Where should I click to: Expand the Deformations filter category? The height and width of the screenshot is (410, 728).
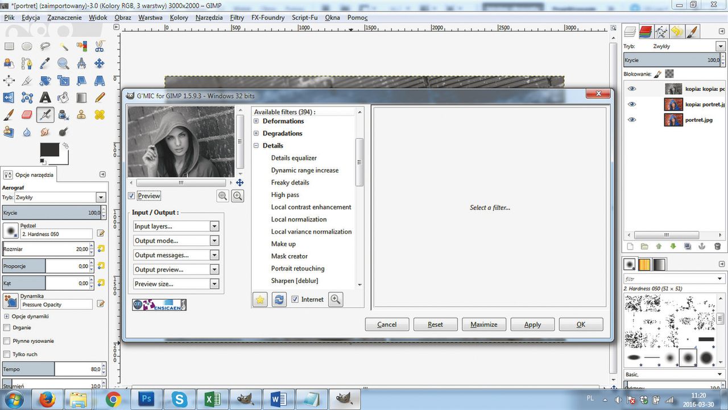click(256, 121)
